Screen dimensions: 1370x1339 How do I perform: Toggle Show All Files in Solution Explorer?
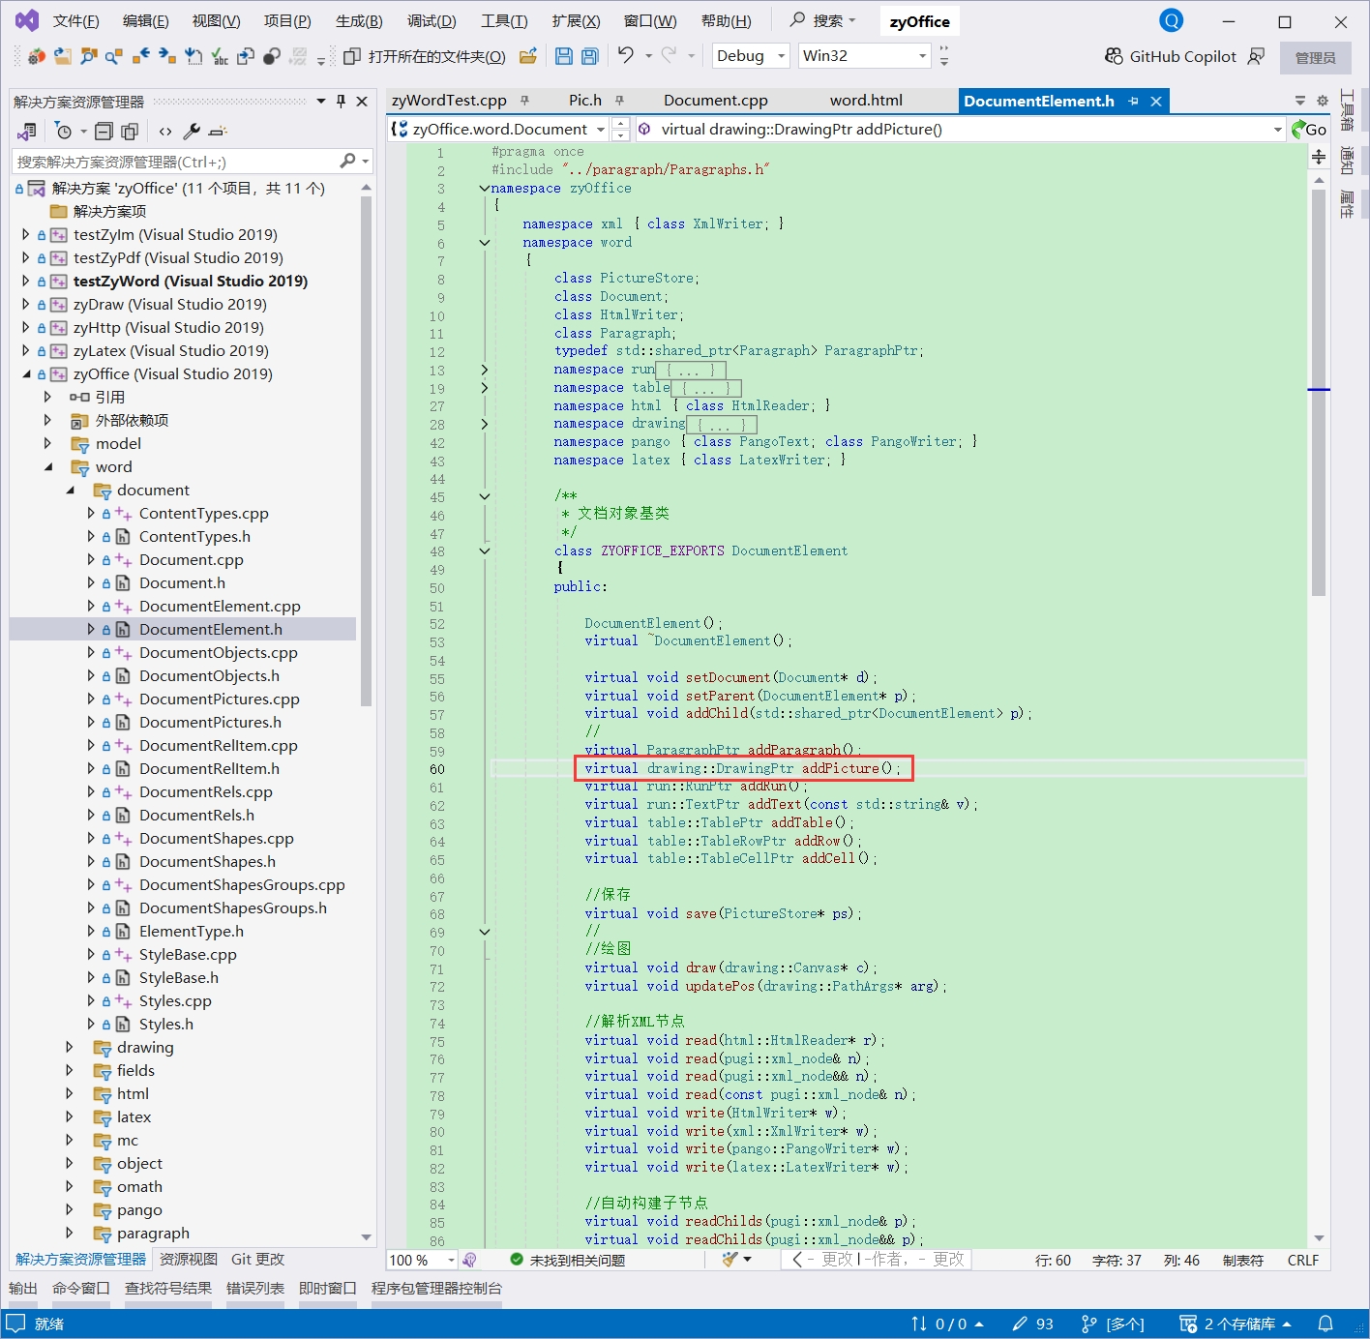click(130, 132)
